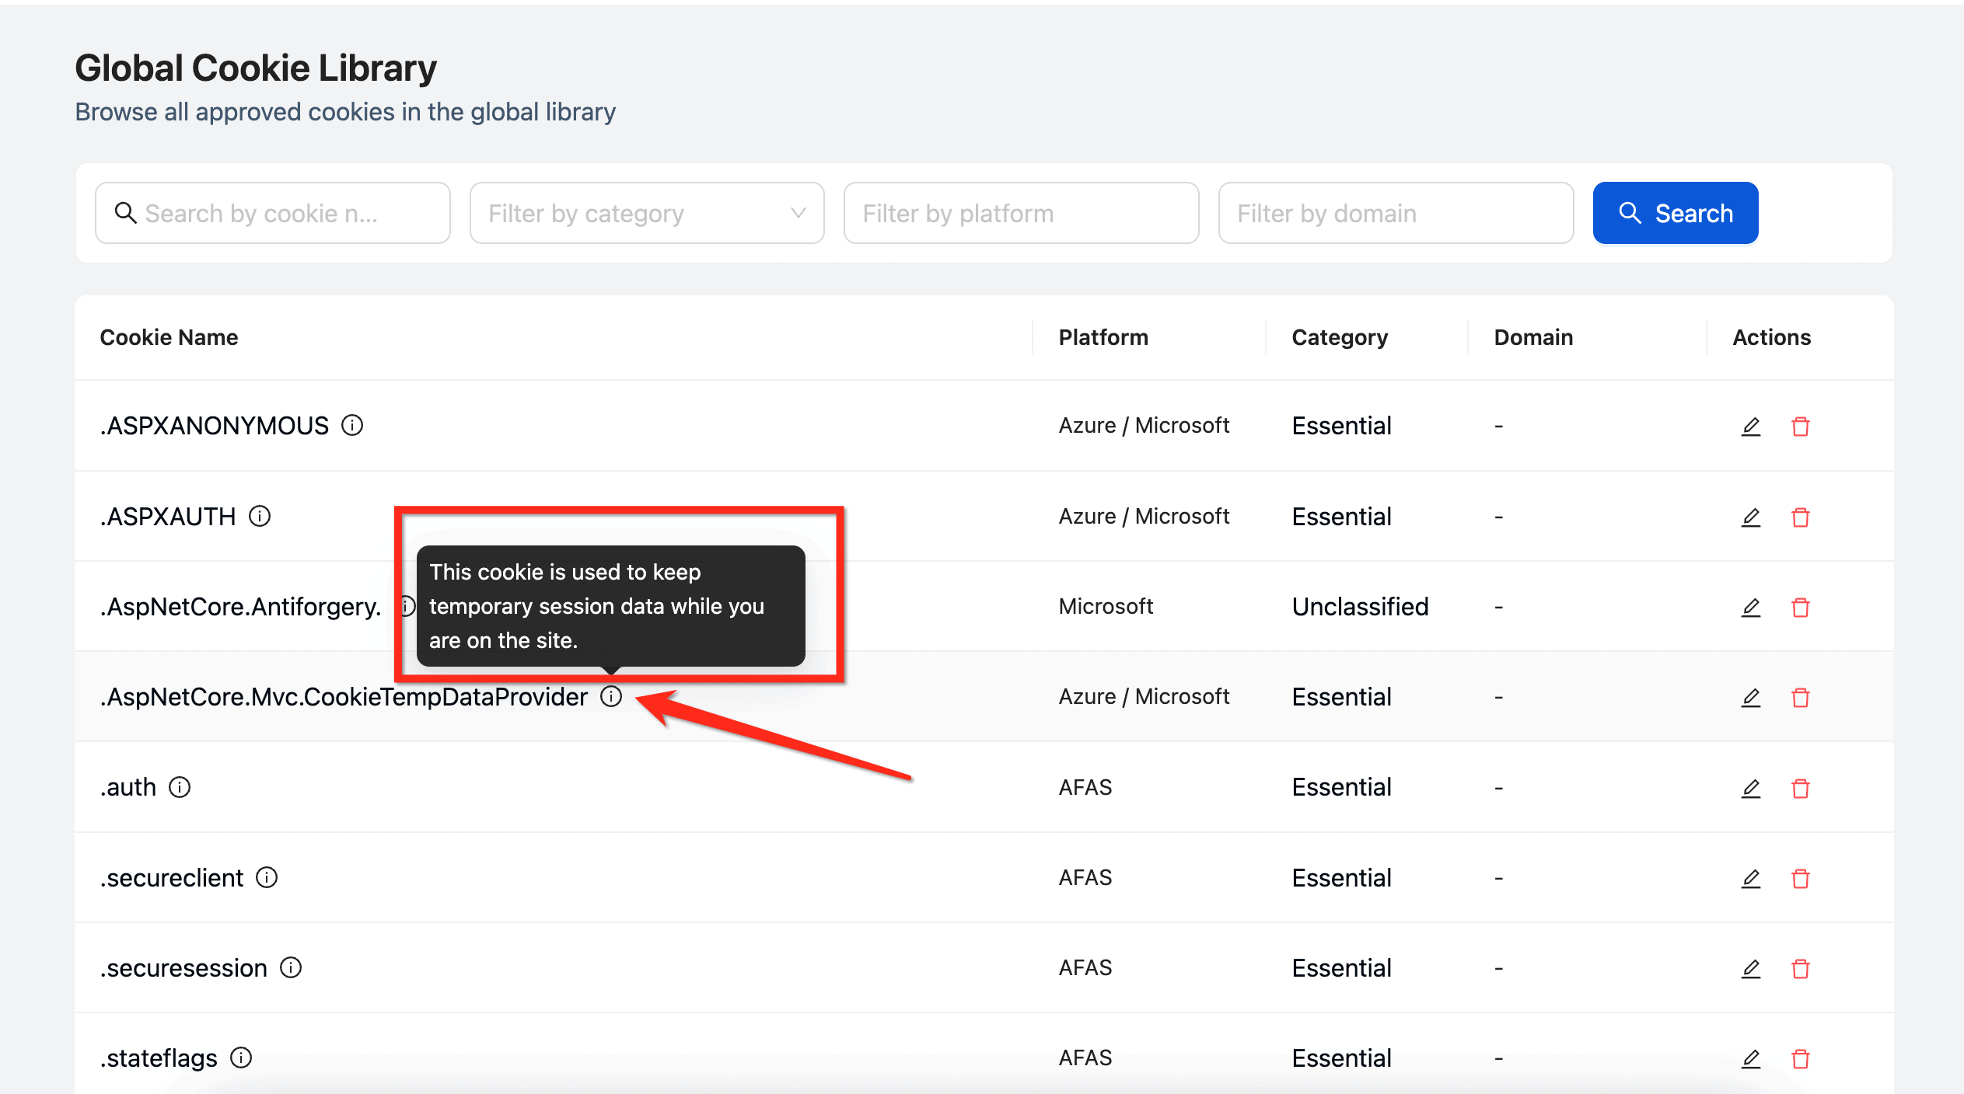This screenshot has height=1094, width=1964.
Task: Click info icon next to .stateflags
Action: pos(241,1058)
